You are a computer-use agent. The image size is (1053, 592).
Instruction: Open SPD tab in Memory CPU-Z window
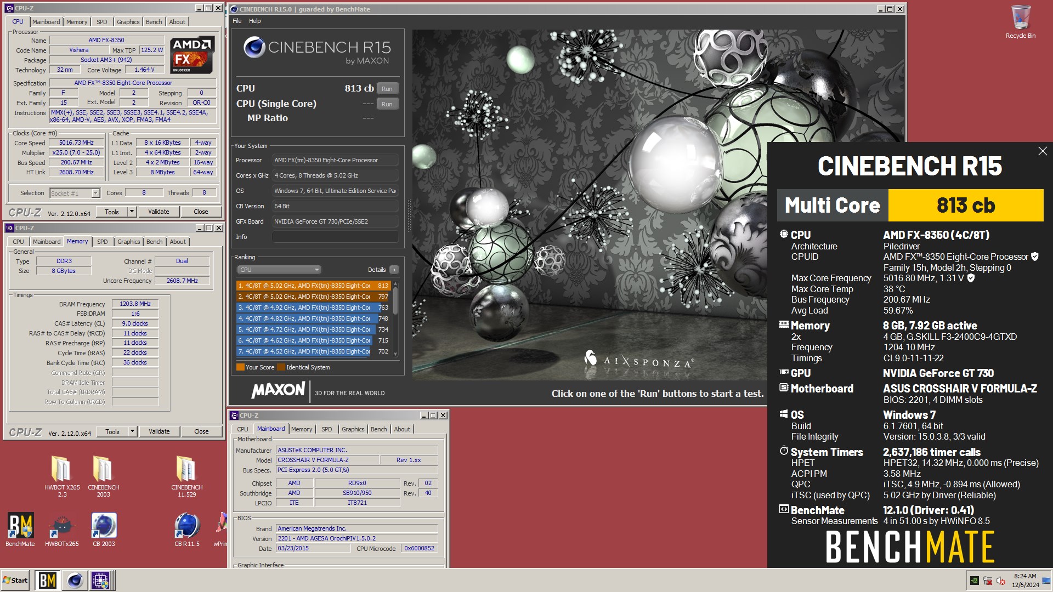click(x=102, y=242)
